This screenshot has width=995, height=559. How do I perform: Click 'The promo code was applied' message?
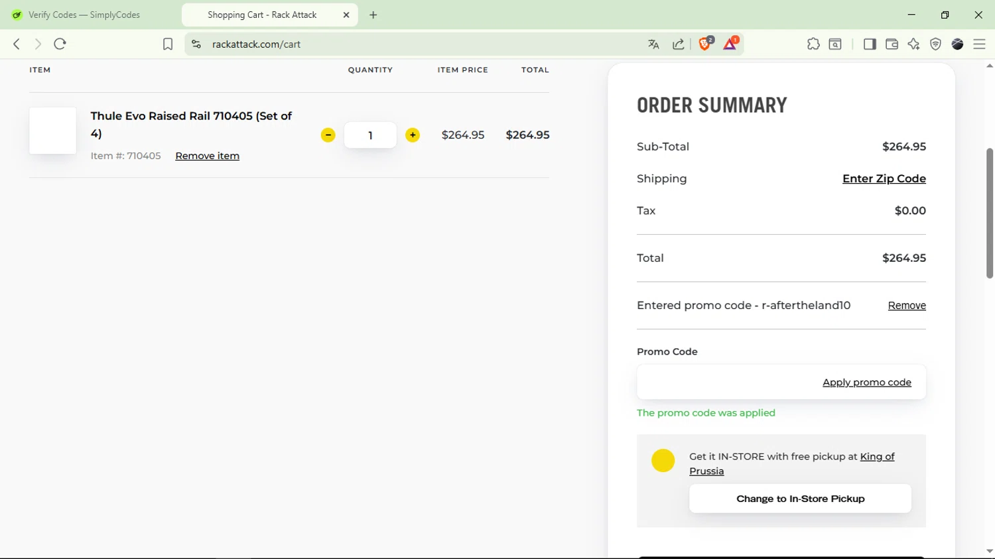[x=706, y=412]
